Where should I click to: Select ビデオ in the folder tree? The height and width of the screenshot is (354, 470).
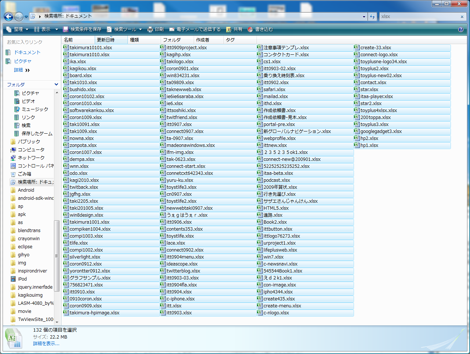[x=28, y=101]
